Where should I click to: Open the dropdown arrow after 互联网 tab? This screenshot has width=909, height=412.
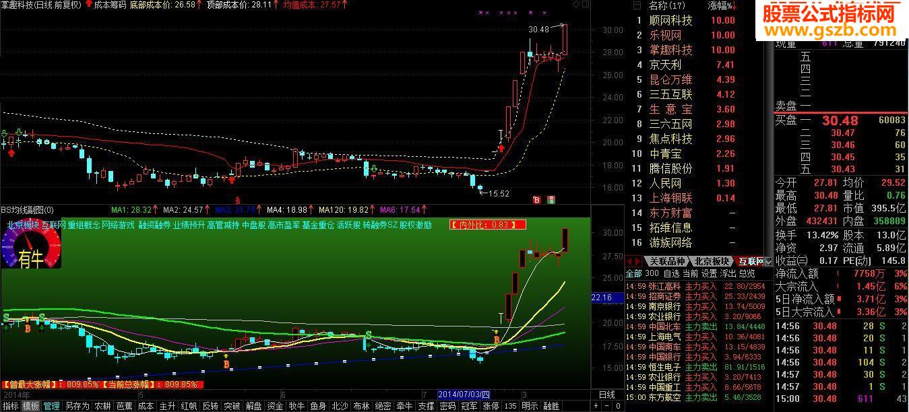(x=768, y=261)
